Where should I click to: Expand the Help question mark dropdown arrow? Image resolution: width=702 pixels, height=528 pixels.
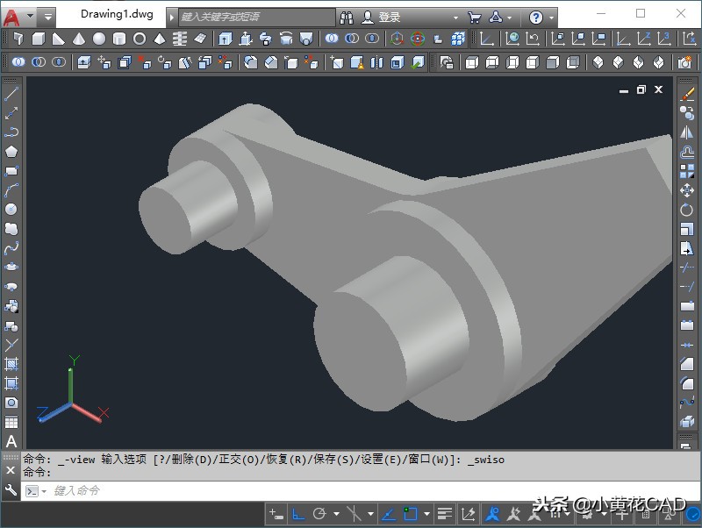pyautogui.click(x=552, y=18)
